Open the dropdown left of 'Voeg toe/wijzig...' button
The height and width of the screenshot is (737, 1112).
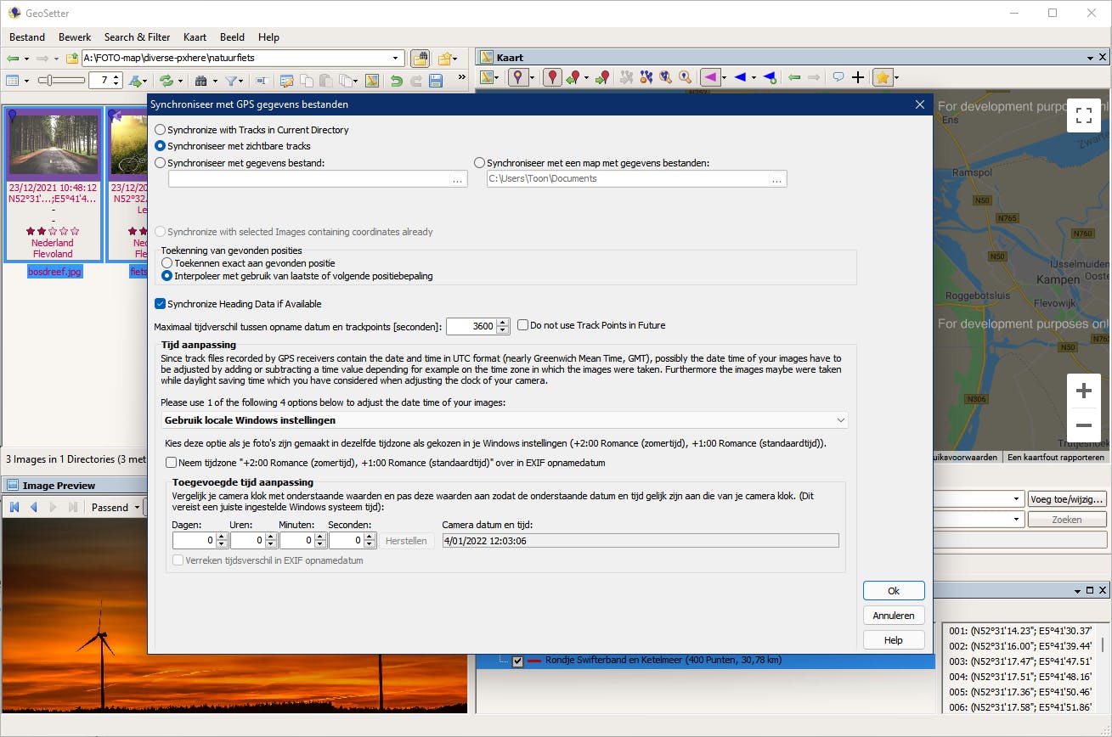click(x=1017, y=498)
